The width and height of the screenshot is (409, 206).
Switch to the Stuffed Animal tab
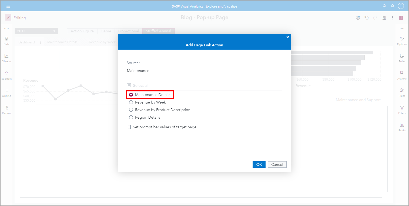click(158, 31)
